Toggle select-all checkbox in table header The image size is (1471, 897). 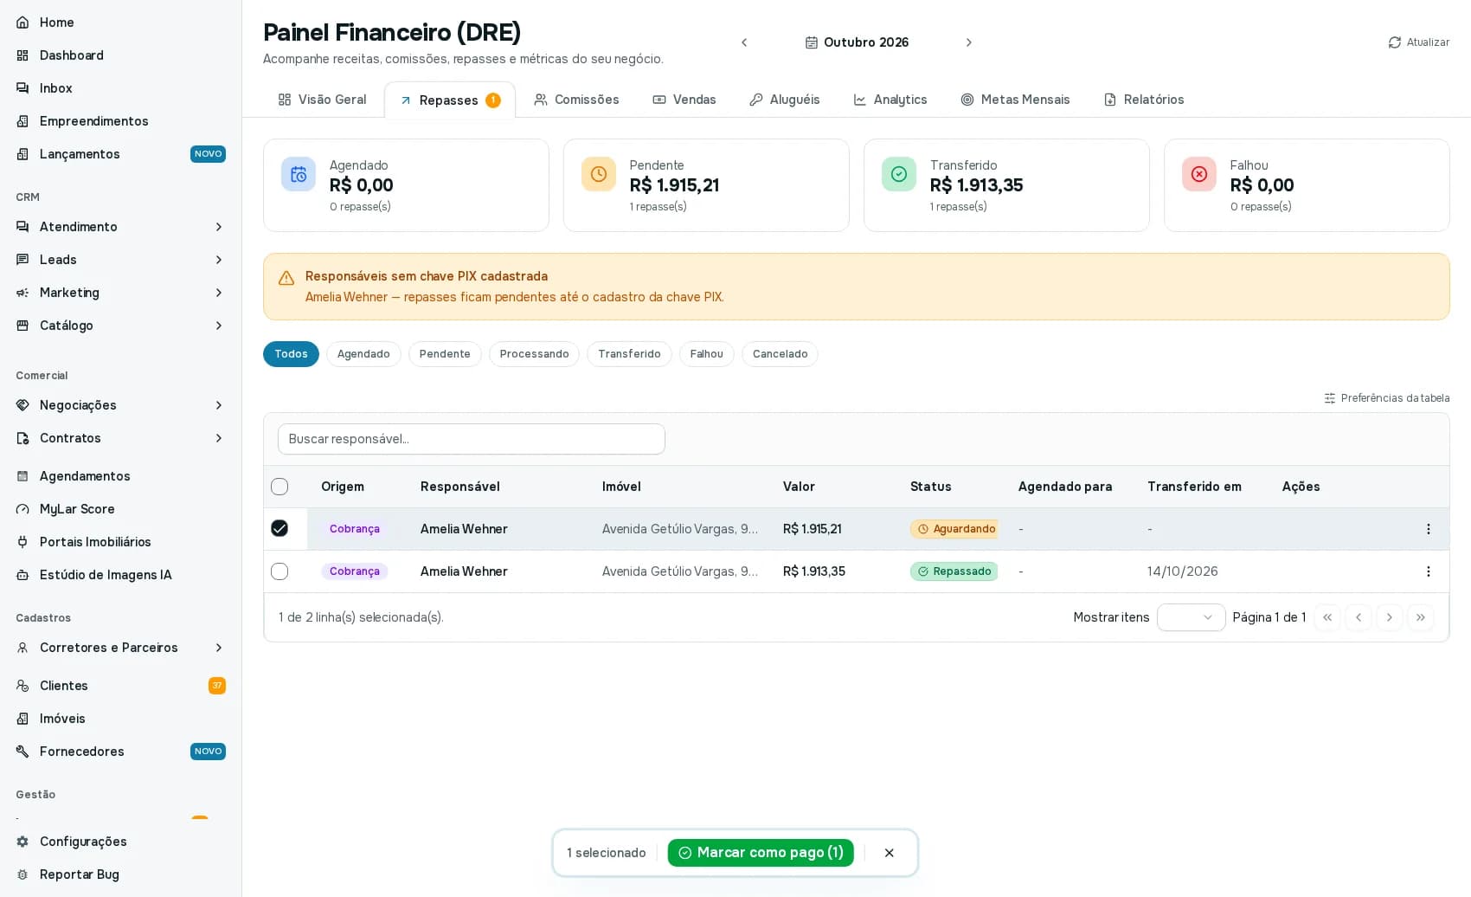pyautogui.click(x=279, y=487)
